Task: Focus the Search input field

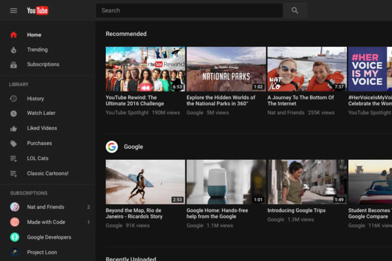Action: tap(189, 10)
